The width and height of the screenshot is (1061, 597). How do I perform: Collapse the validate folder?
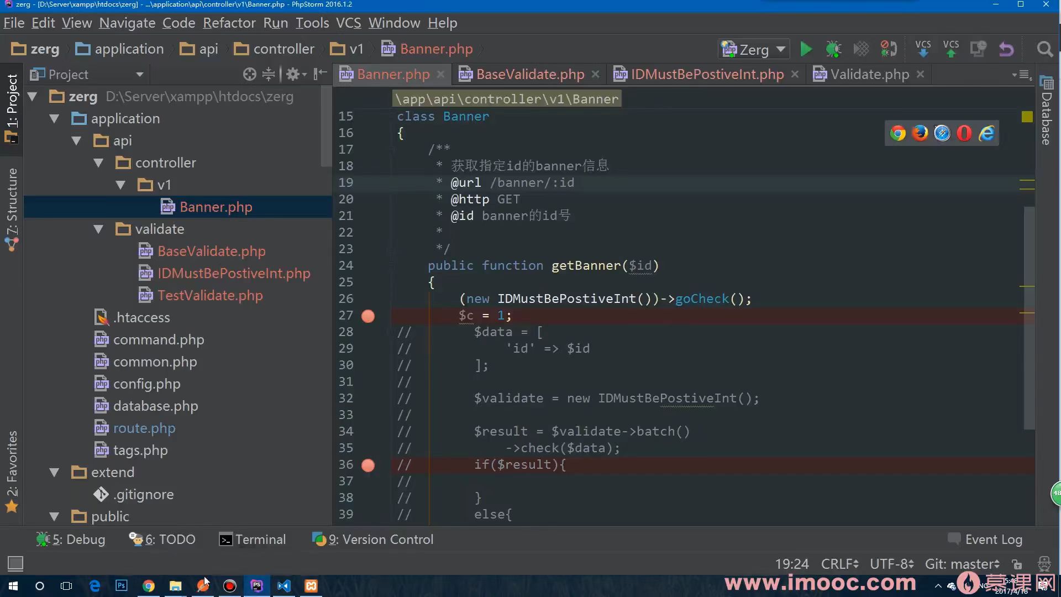tap(98, 229)
